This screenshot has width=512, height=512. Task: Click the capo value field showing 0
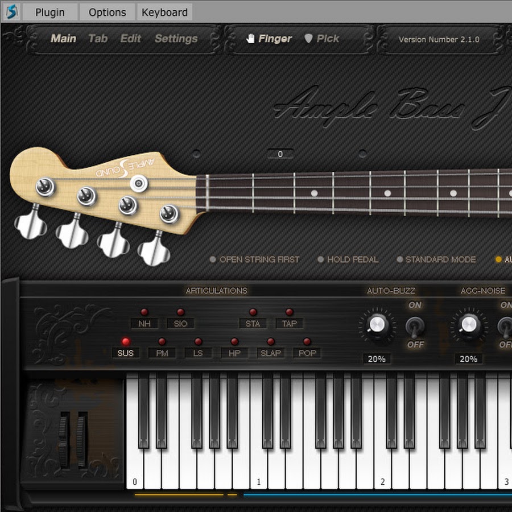pos(280,154)
